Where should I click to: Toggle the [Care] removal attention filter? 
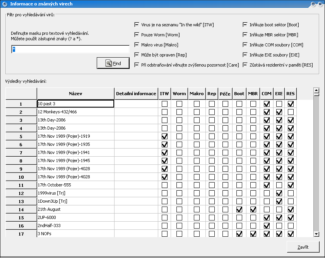(137, 65)
